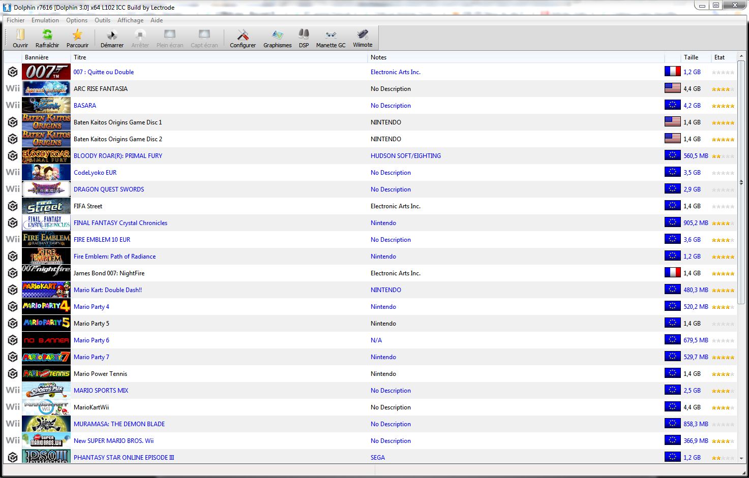Click 366,9 MB size value
This screenshot has width=749, height=478.
[x=696, y=441]
